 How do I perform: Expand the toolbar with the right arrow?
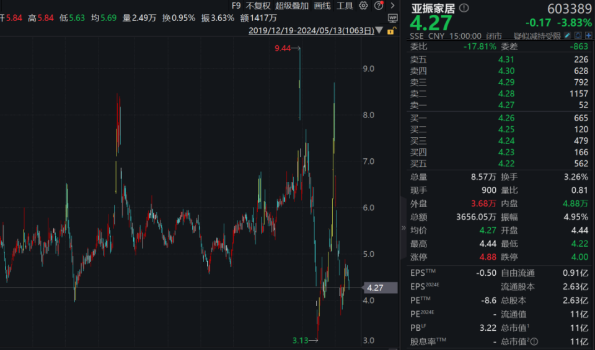pyautogui.click(x=392, y=6)
